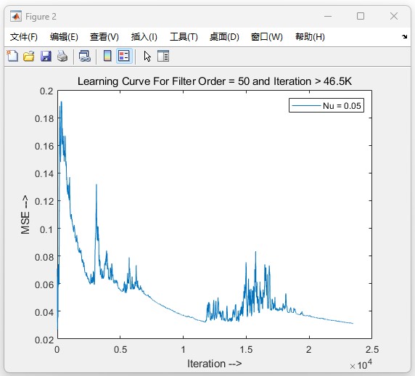Open the 文件(F) menu
Viewport: 415px width, 376px height.
(x=23, y=37)
